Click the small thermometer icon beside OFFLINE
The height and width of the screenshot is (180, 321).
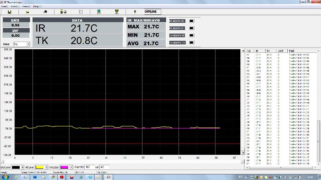coord(135,12)
